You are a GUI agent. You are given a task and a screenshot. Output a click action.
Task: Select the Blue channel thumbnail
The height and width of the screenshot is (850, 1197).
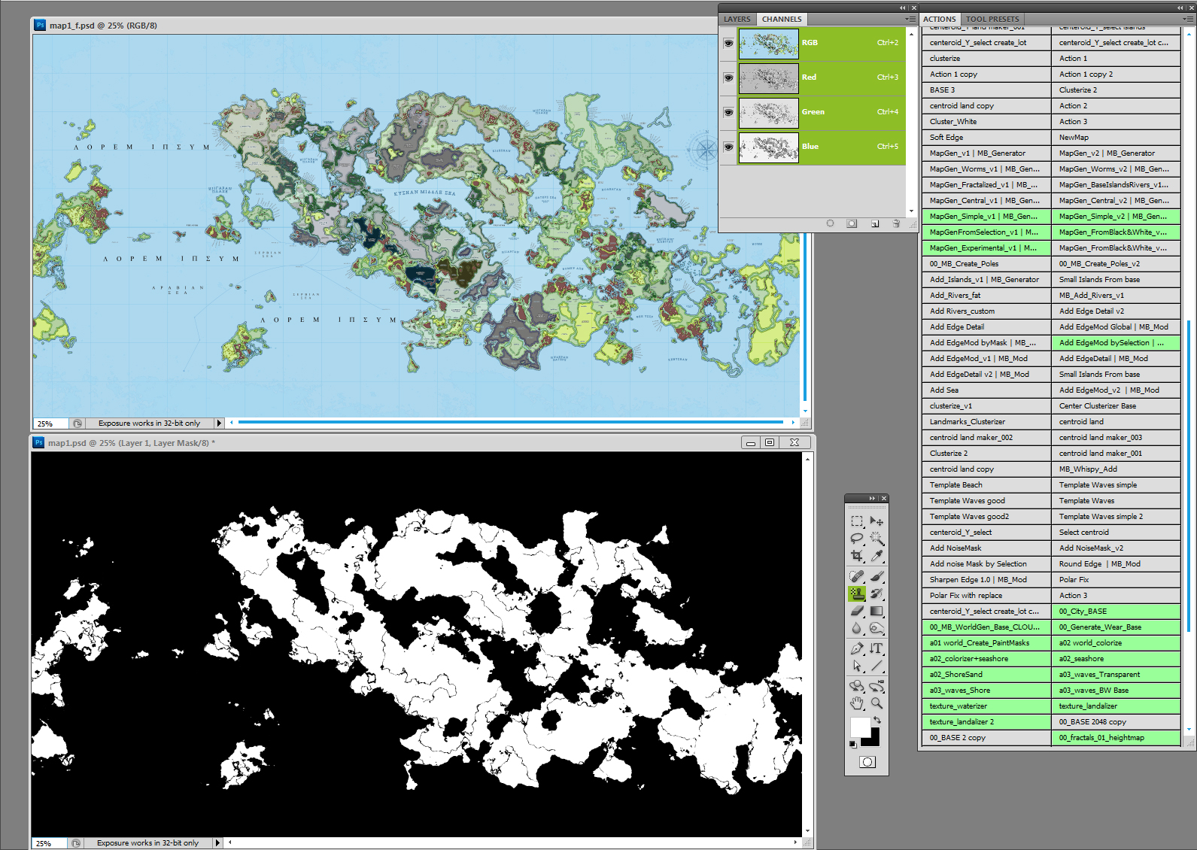coord(768,147)
